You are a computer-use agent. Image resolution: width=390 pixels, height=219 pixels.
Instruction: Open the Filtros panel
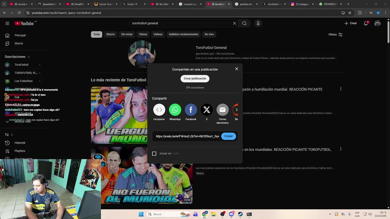(x=335, y=35)
